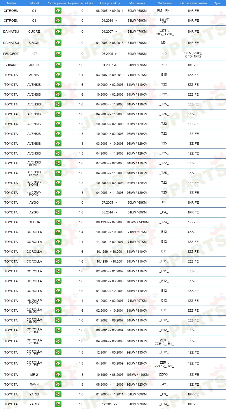Click the RAV 4 model cell

pyautogui.click(x=34, y=384)
